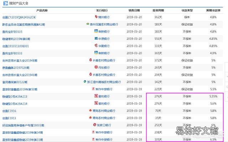
Task: Click the 销售日期 column header
Action: (x=134, y=10)
